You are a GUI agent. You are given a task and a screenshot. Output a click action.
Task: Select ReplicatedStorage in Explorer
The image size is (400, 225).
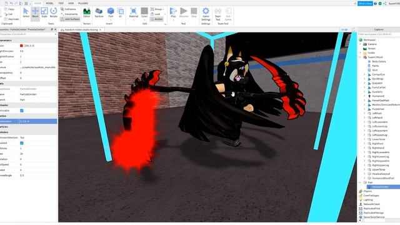[x=374, y=212]
